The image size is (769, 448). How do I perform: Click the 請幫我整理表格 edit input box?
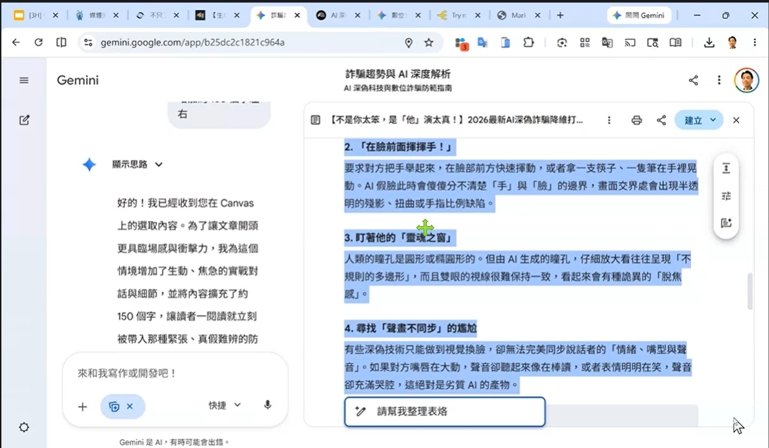point(445,412)
